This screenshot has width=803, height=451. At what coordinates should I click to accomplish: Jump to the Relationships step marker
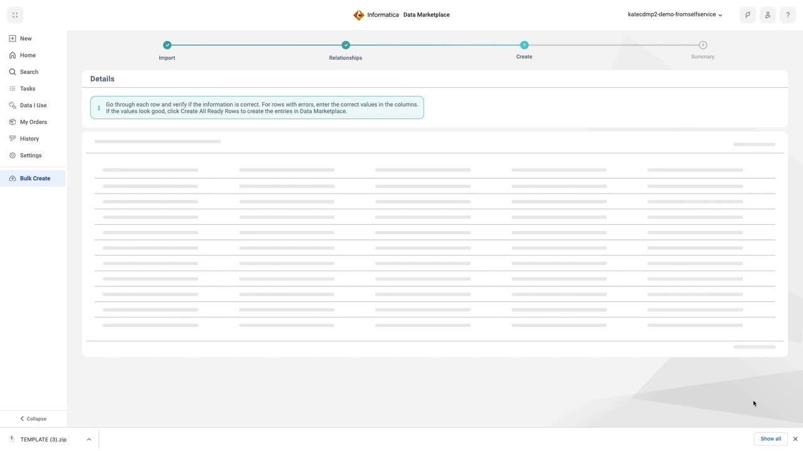(346, 45)
